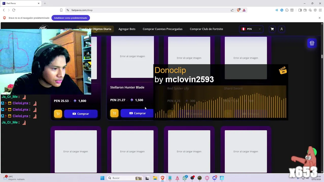The height and width of the screenshot is (182, 324).
Task: Click the mclovin2593 name in overlay
Action: (x=190, y=79)
